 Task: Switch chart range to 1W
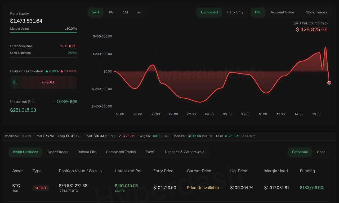click(x=111, y=12)
